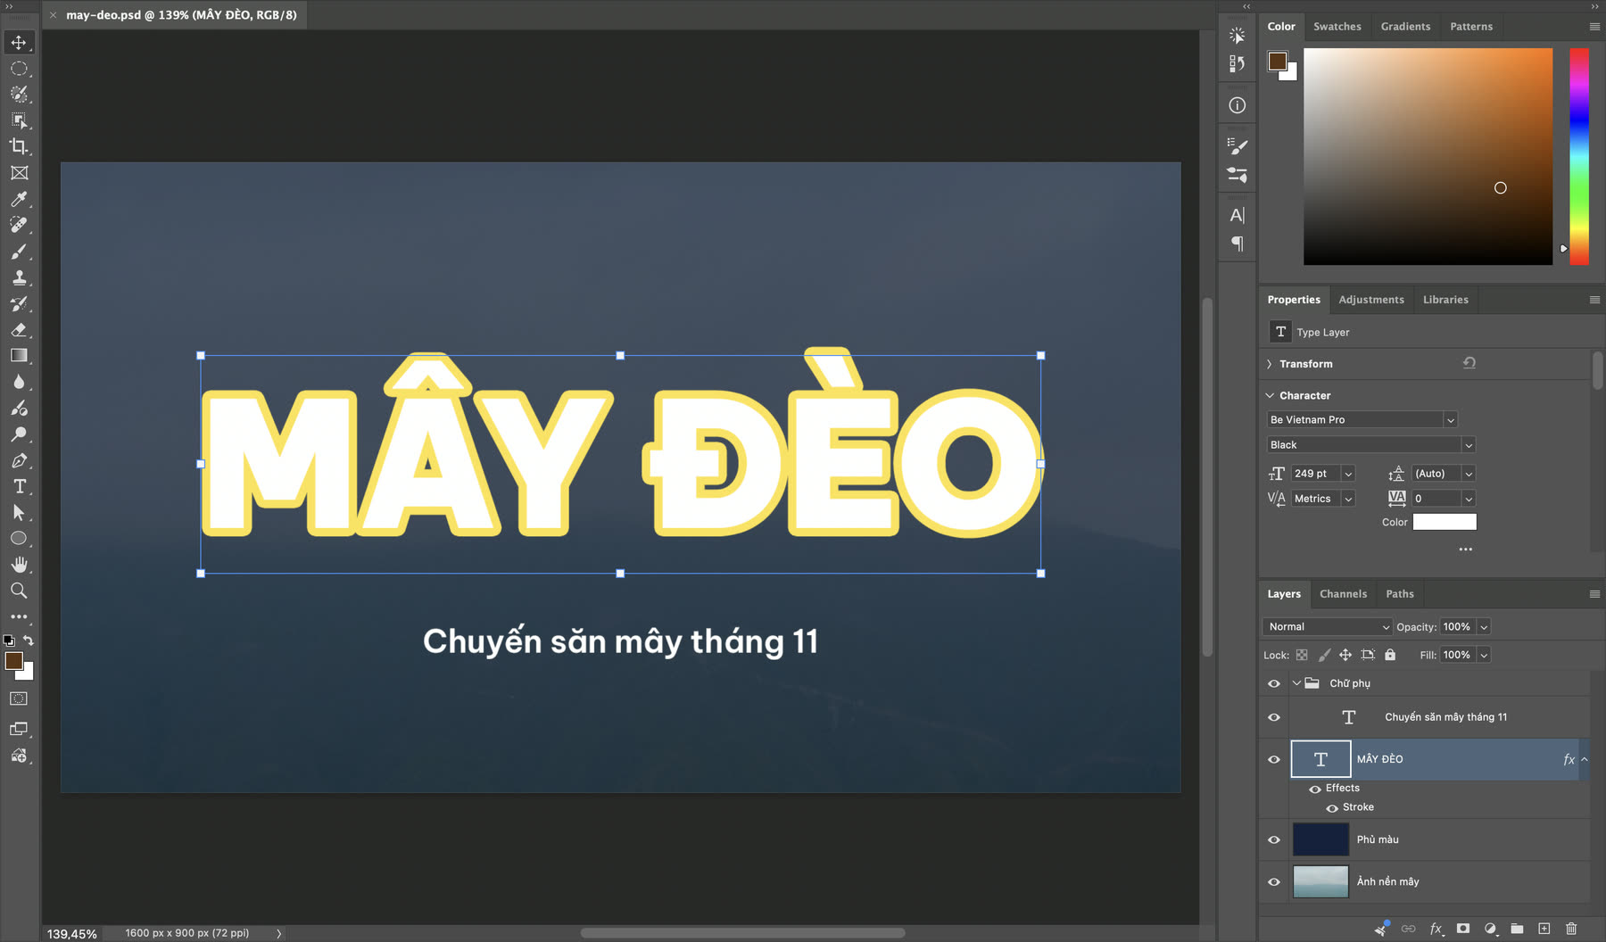
Task: Switch to the Swatches tab
Action: (x=1337, y=27)
